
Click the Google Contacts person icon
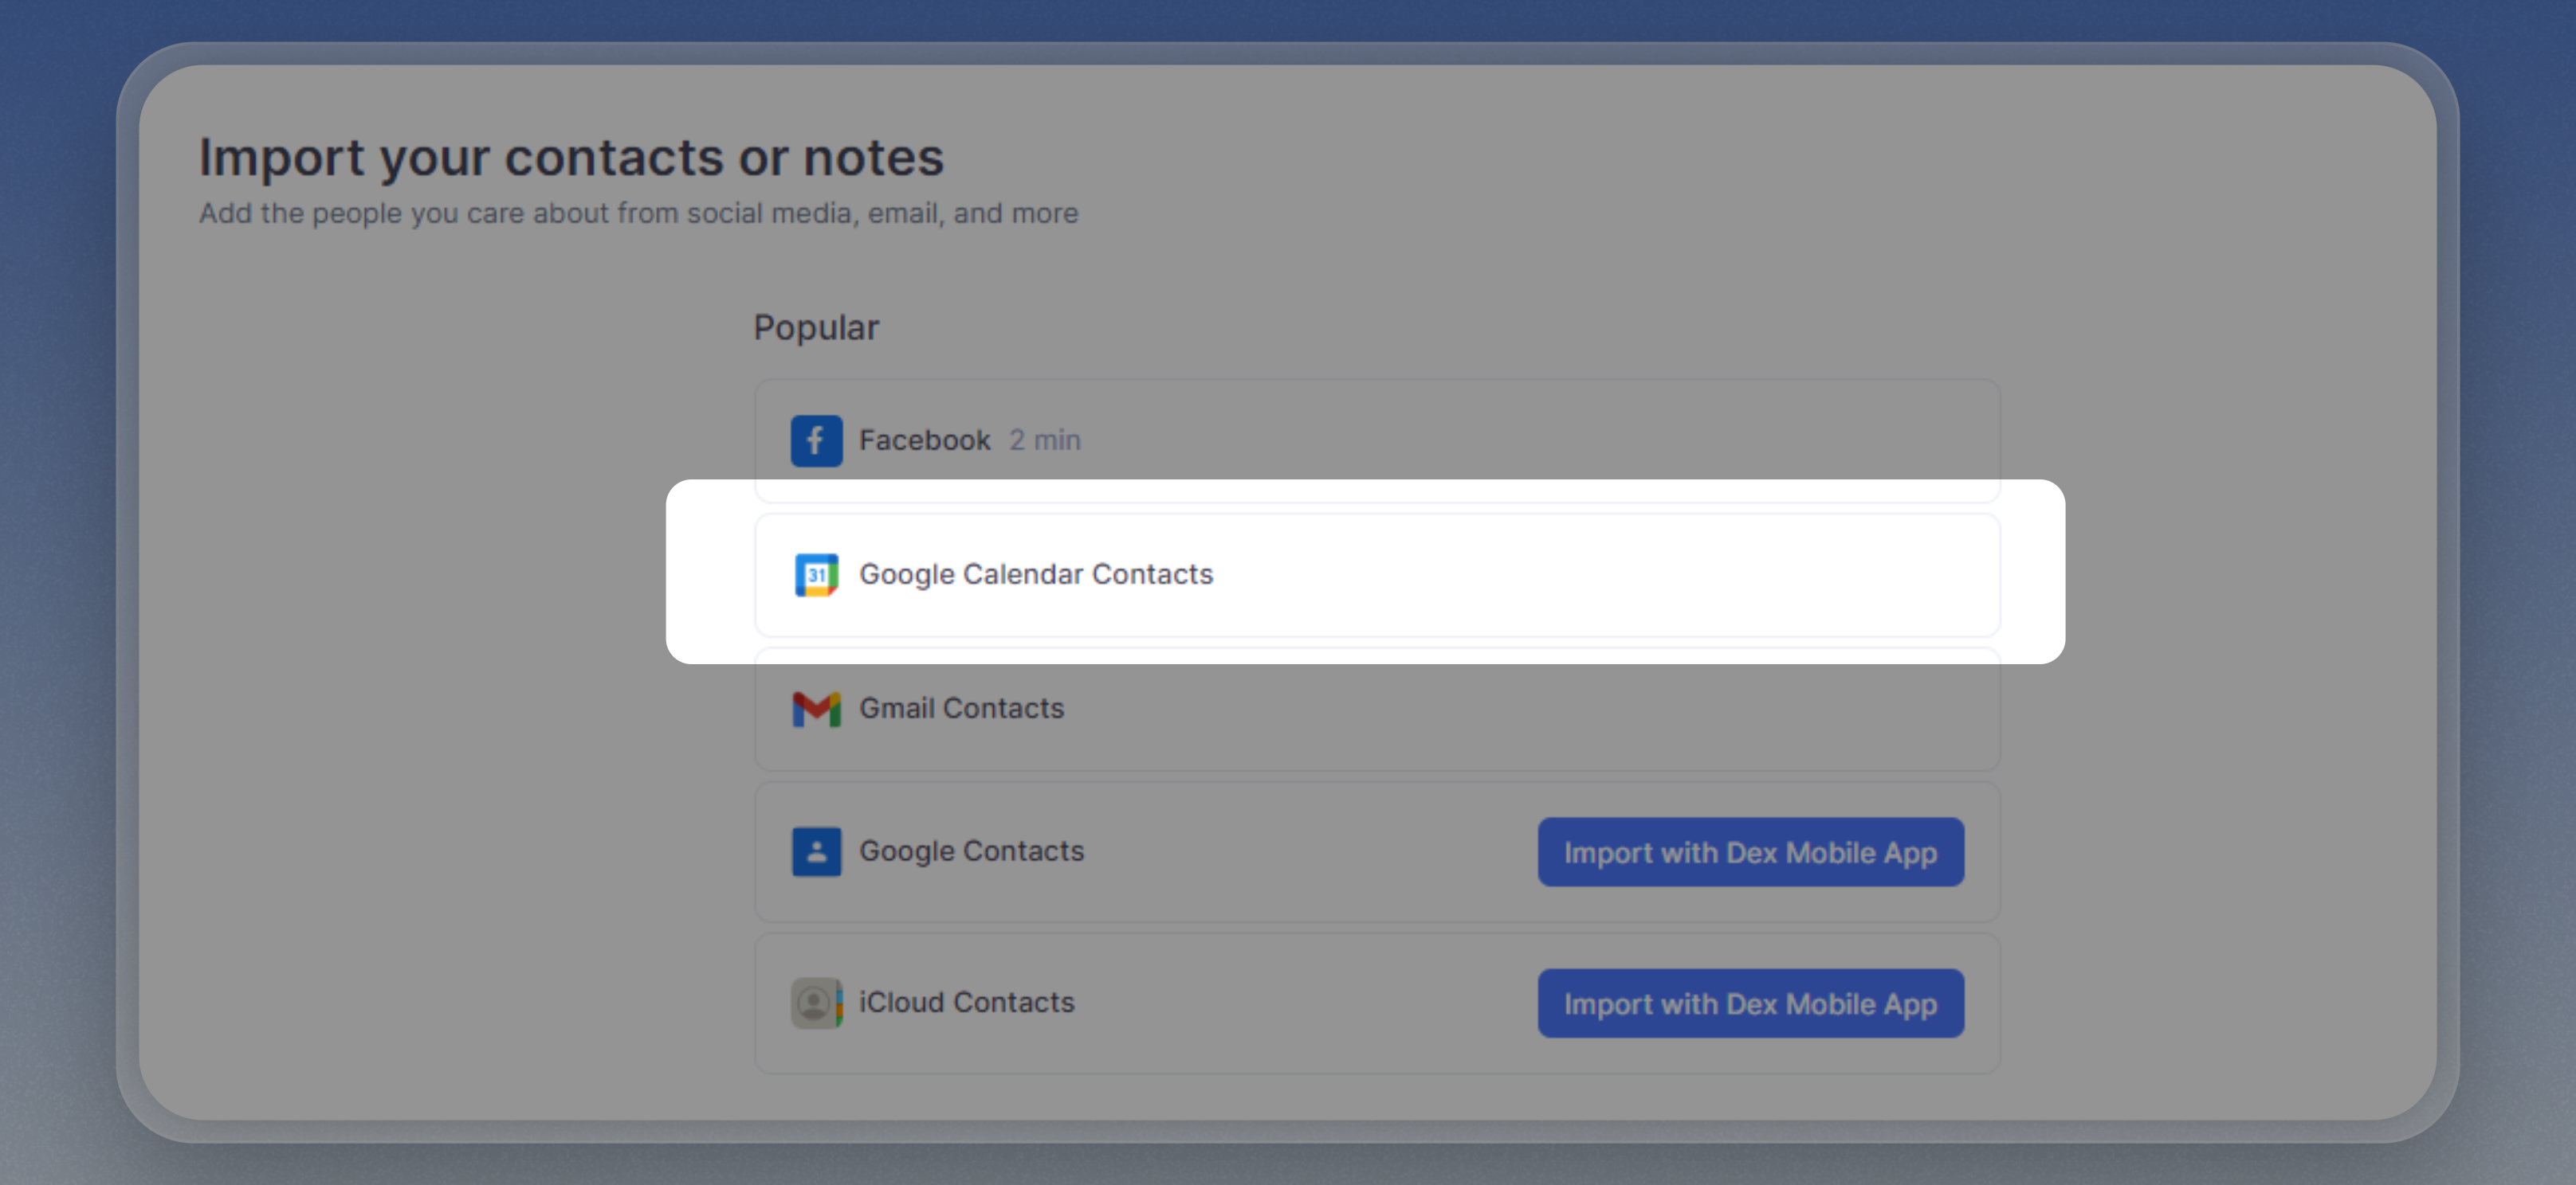[x=816, y=851]
